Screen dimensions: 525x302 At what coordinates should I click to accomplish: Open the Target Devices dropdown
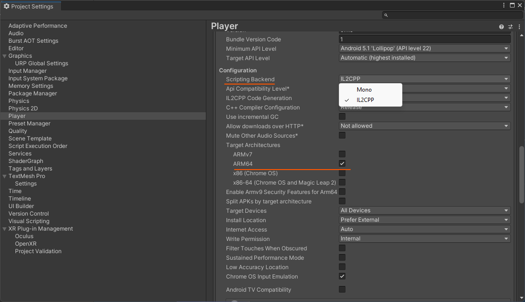pos(424,210)
